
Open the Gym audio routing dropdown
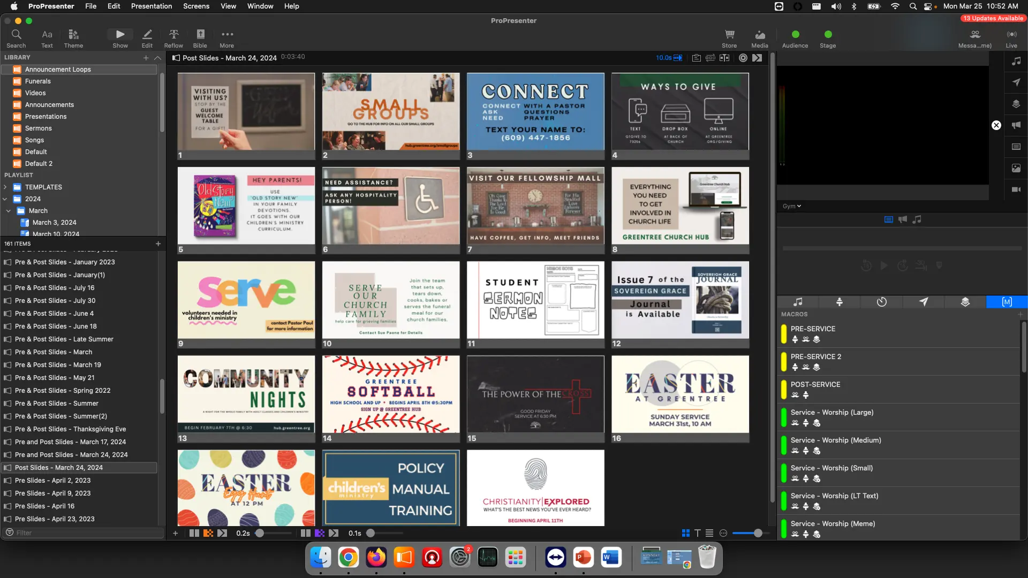pos(792,206)
